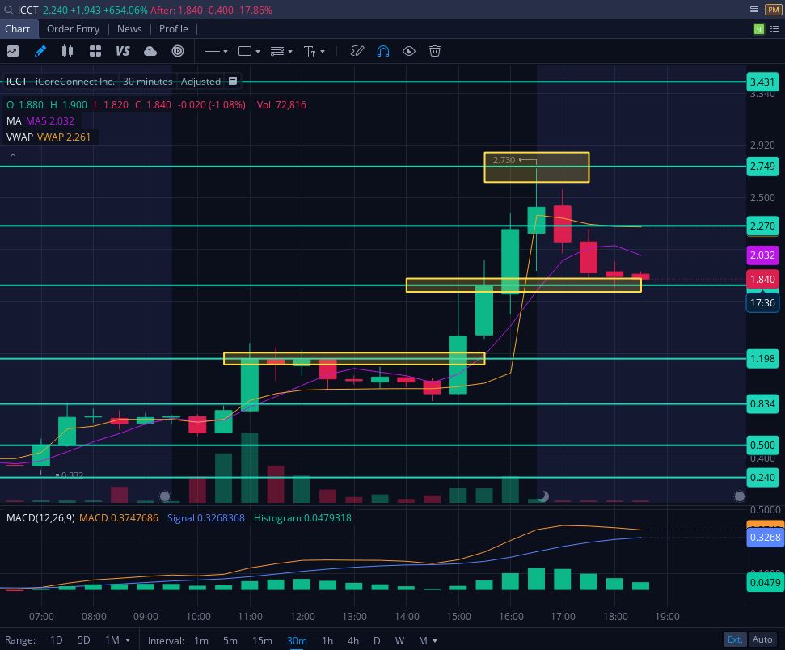Viewport: 785px width, 650px height.
Task: Click the window layout icon top right
Action: click(x=754, y=10)
